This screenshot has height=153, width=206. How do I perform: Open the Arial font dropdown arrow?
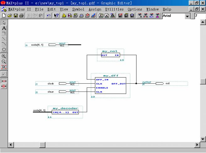pyautogui.click(x=187, y=16)
